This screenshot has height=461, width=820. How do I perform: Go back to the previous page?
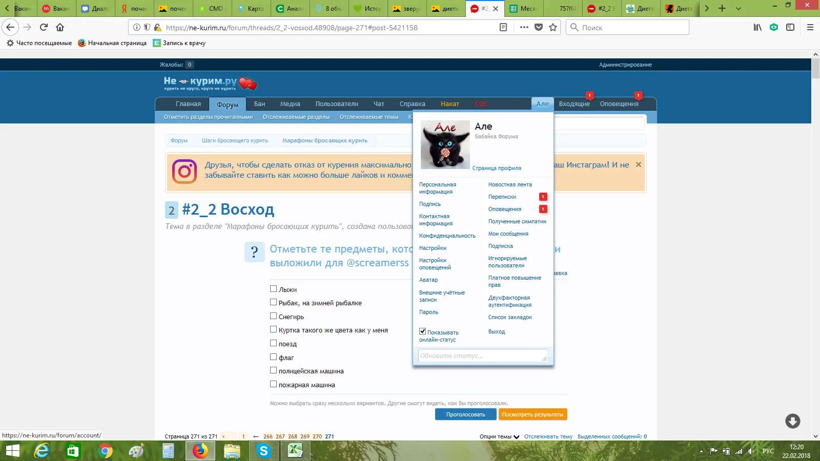pos(10,27)
